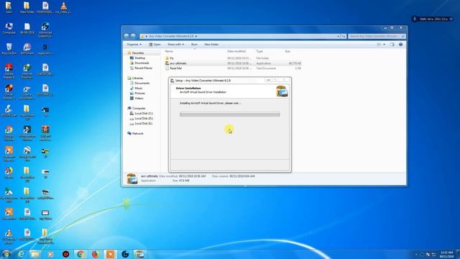Open Firefox from the taskbar
460x259 pixels.
(96, 254)
